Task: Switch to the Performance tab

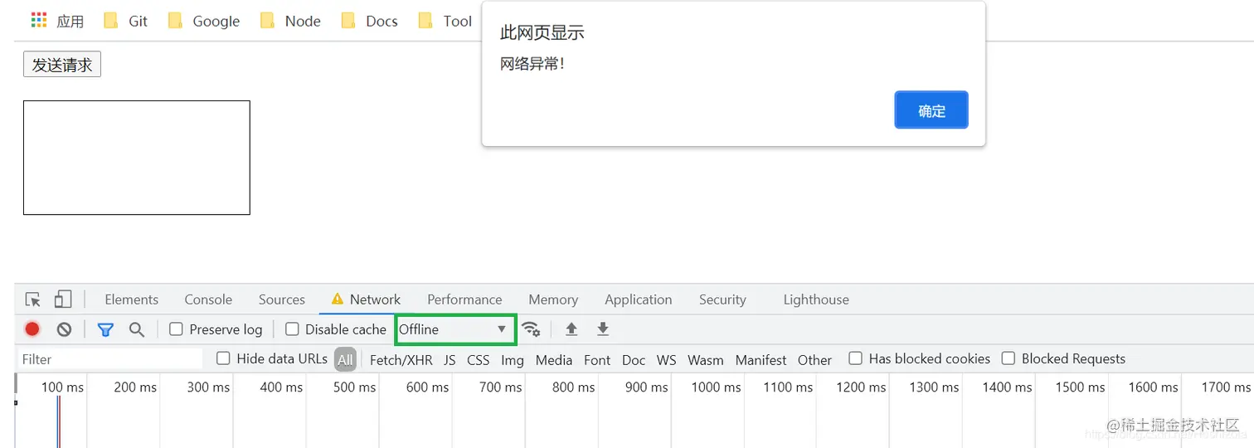Action: (x=464, y=299)
